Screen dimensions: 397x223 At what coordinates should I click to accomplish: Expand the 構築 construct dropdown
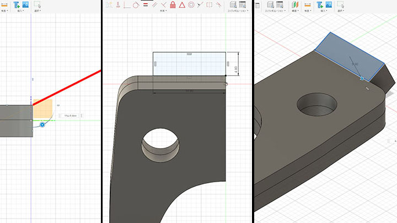(x=294, y=10)
